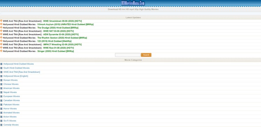Open iMPACT Wrestling 02-06 (2020) link
The image size is (261, 127).
pyautogui.click(x=62, y=45)
